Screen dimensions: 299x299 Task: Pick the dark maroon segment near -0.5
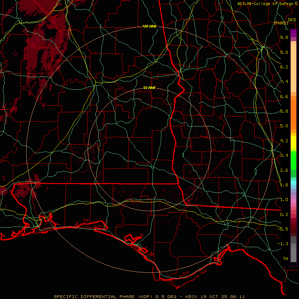tap(293, 229)
